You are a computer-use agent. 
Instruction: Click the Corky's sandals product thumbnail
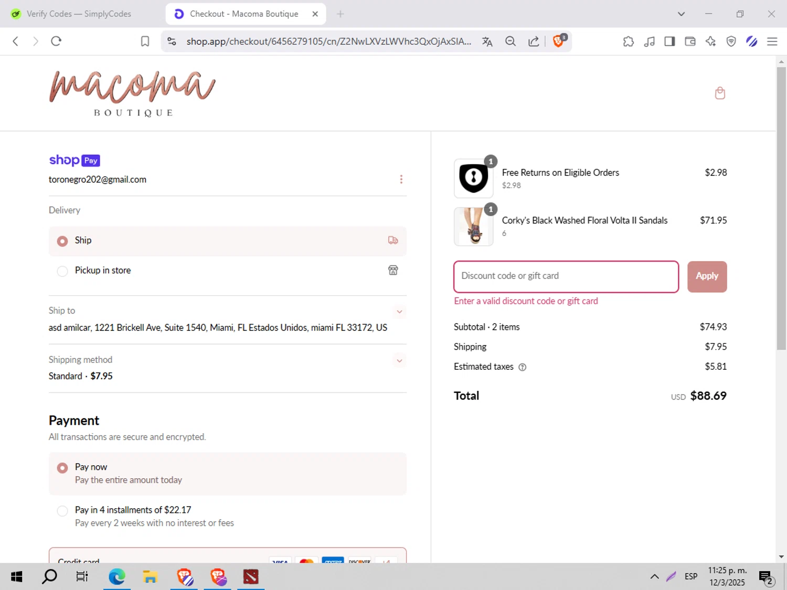click(x=473, y=227)
